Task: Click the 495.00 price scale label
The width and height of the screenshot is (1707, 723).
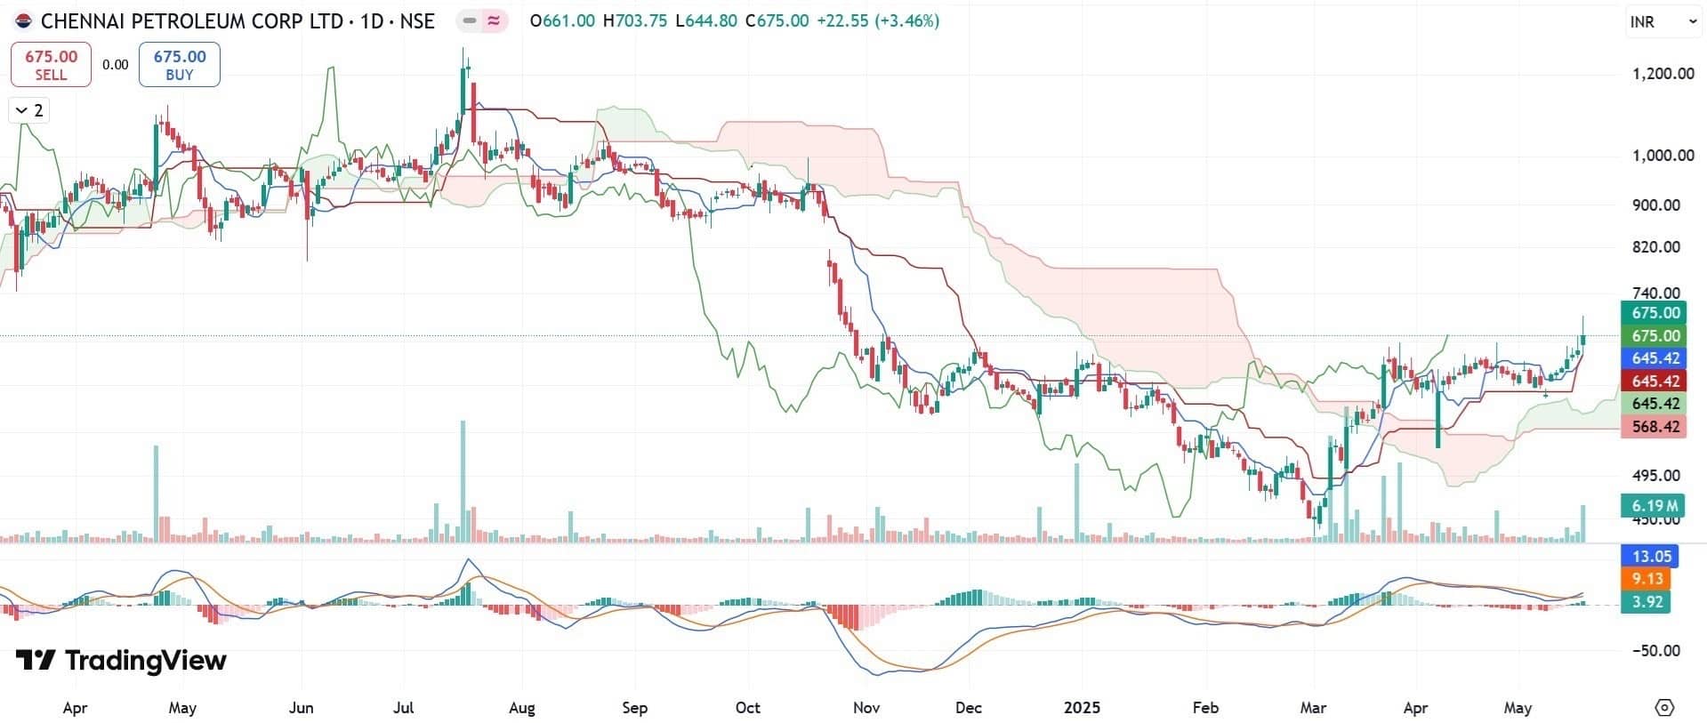Action: [1656, 476]
